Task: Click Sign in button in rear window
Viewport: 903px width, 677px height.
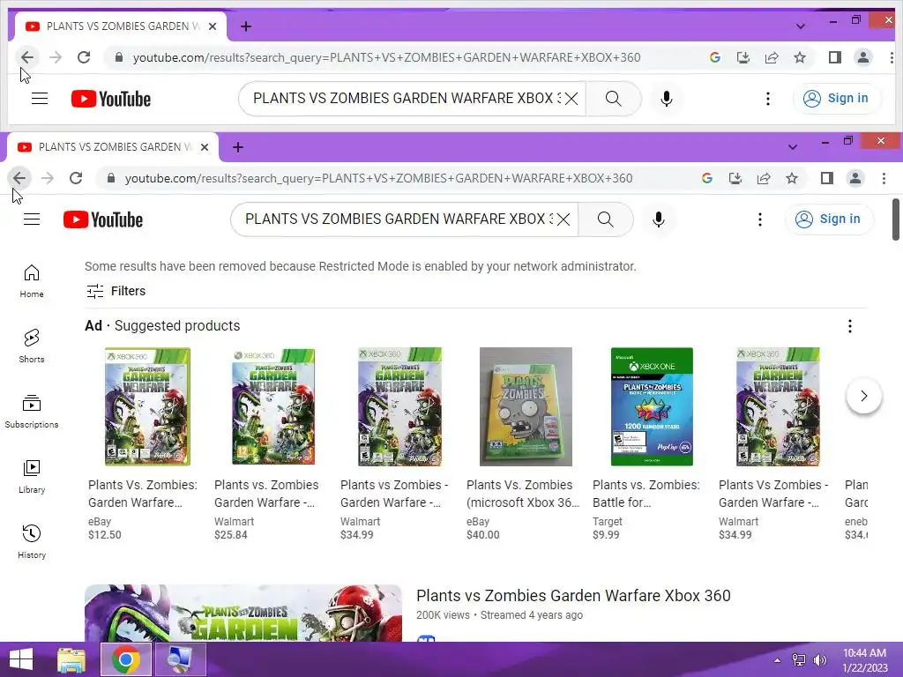Action: coord(838,99)
